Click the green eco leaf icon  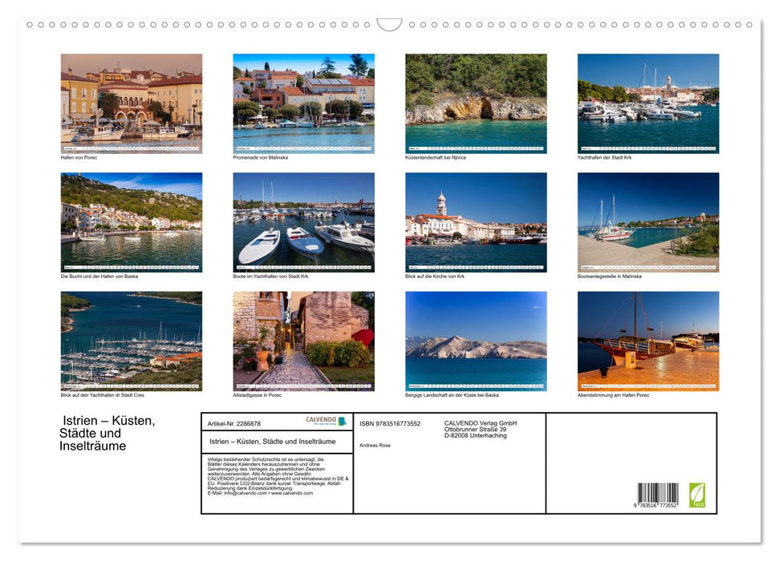click(x=697, y=495)
